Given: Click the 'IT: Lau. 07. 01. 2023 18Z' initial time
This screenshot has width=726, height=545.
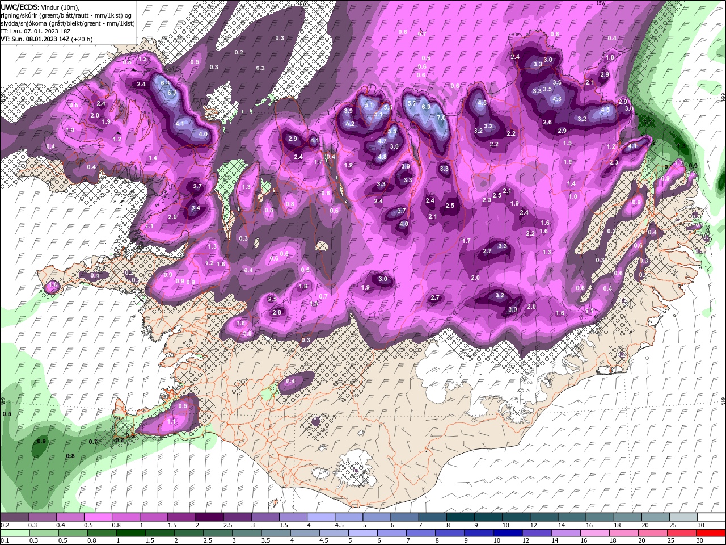Looking at the screenshot, I should pyautogui.click(x=35, y=31).
